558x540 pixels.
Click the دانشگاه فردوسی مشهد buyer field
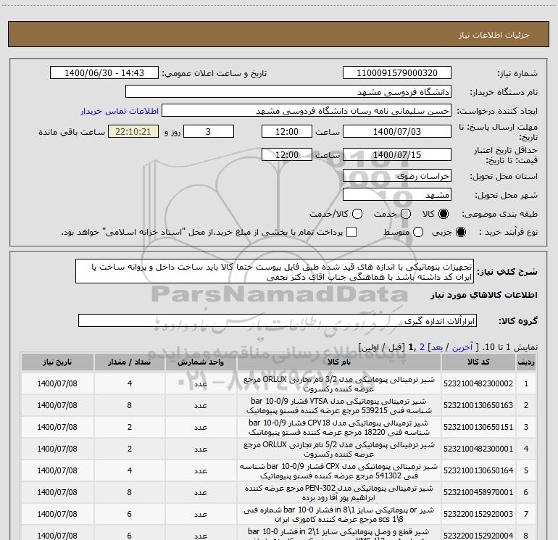288,91
